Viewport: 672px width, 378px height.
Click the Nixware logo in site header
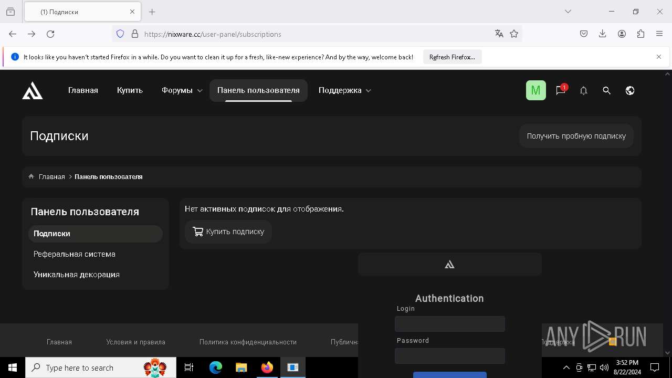pyautogui.click(x=33, y=90)
